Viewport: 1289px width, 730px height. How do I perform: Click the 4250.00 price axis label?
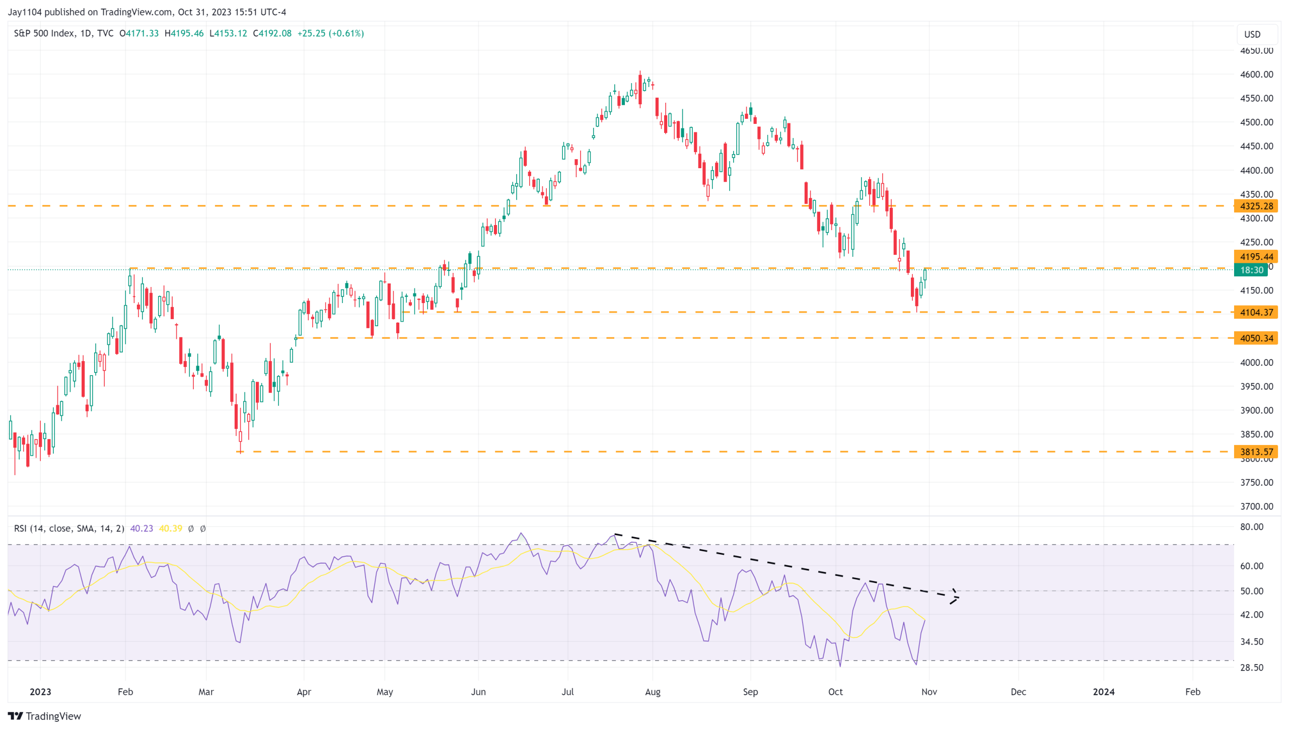pyautogui.click(x=1256, y=242)
